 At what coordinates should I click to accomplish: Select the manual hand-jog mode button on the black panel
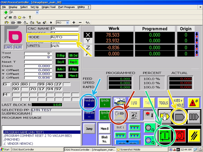(165, 117)
